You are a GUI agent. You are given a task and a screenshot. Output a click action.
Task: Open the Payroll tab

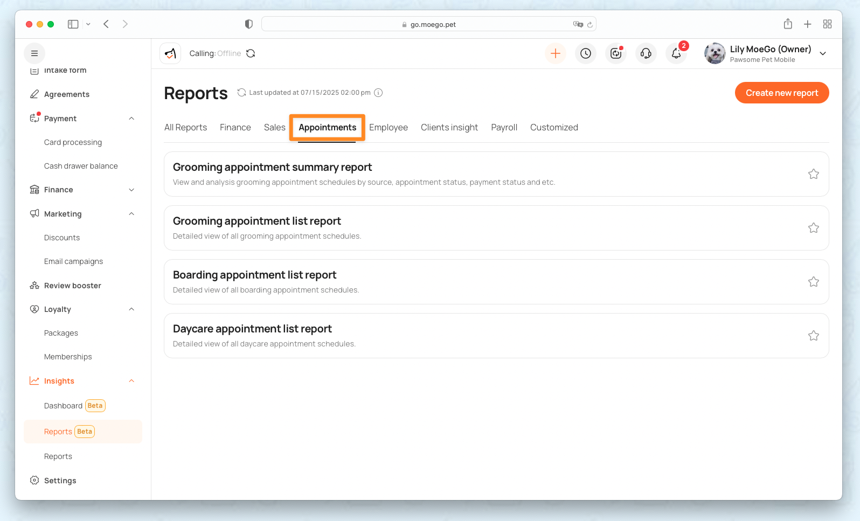(x=504, y=127)
